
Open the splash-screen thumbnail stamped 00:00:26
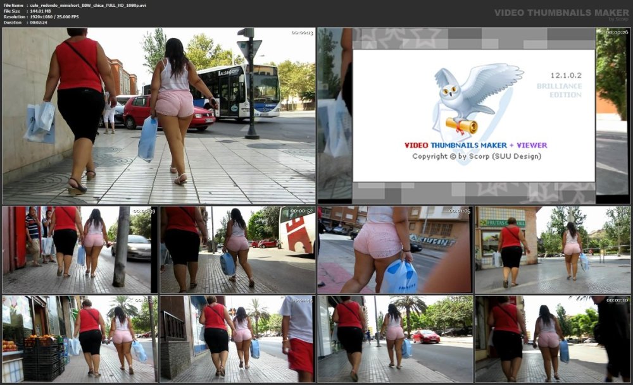[x=473, y=116]
